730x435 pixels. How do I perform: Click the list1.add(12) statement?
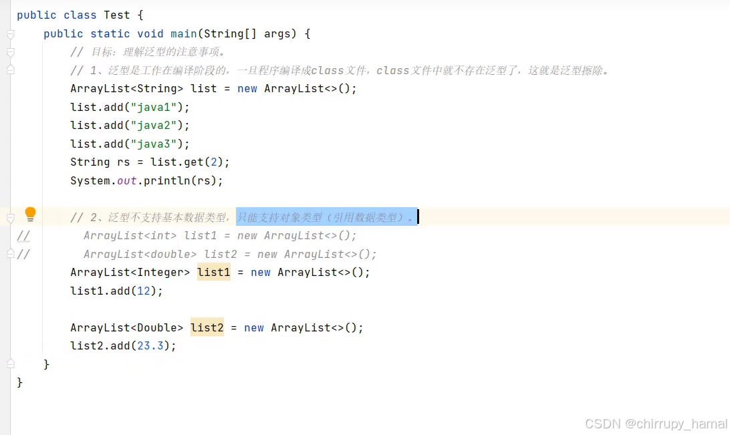[x=116, y=291]
